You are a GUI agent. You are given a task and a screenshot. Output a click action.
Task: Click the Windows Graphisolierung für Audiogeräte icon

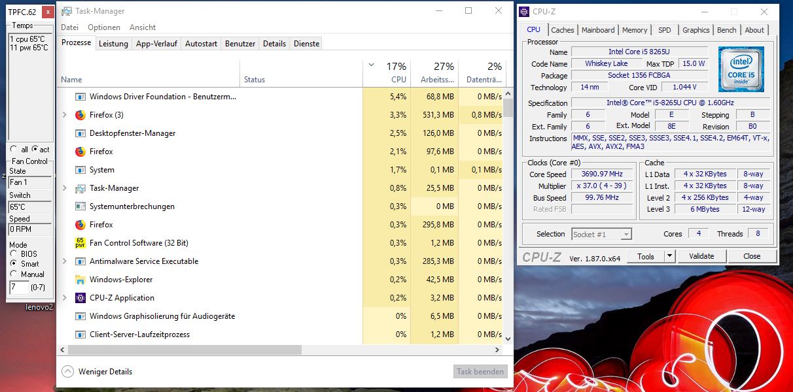point(80,316)
